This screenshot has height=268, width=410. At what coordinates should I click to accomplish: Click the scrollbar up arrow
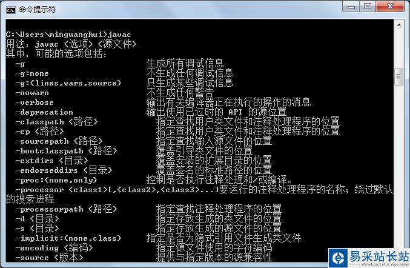click(399, 25)
